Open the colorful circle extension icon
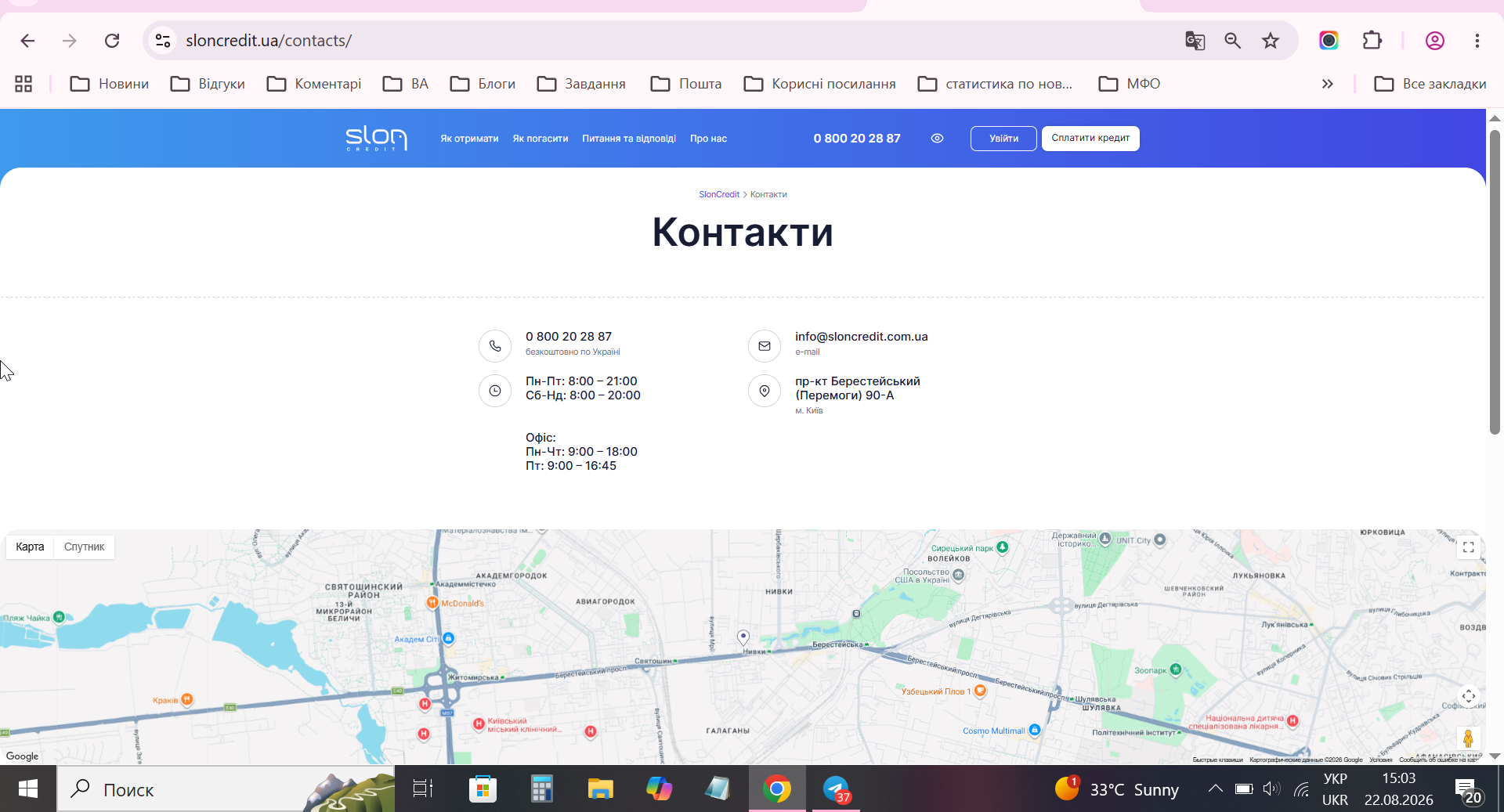Screen dimensions: 1504x812 click(x=1329, y=41)
